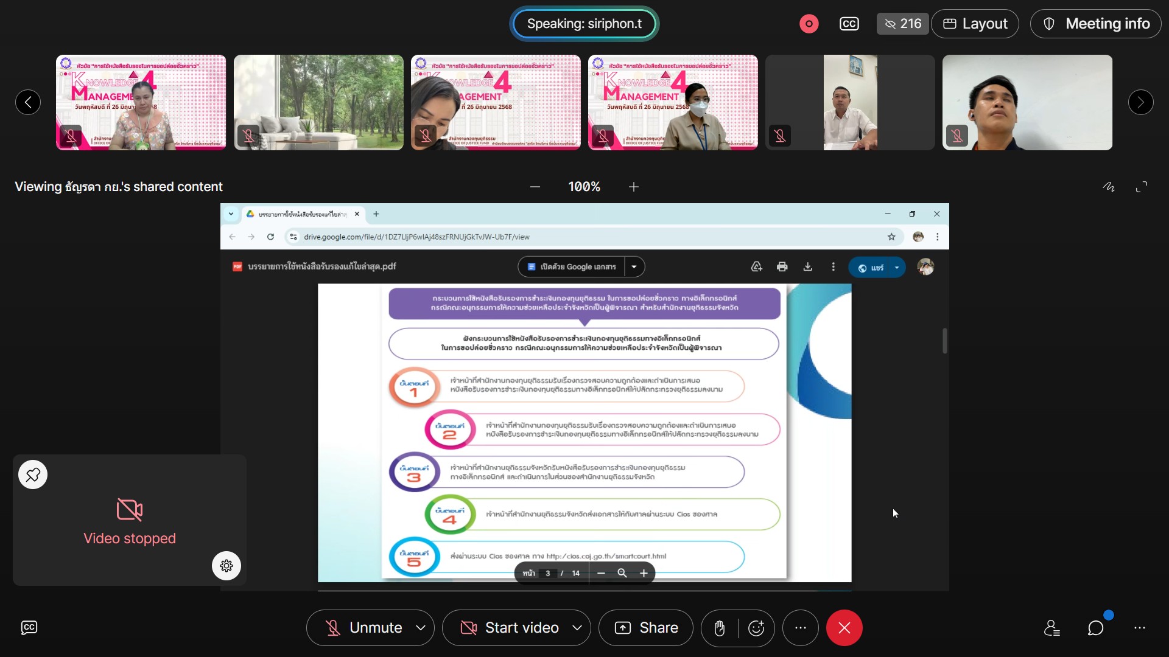Unpin the self-view video window
1169x657 pixels.
pyautogui.click(x=33, y=474)
